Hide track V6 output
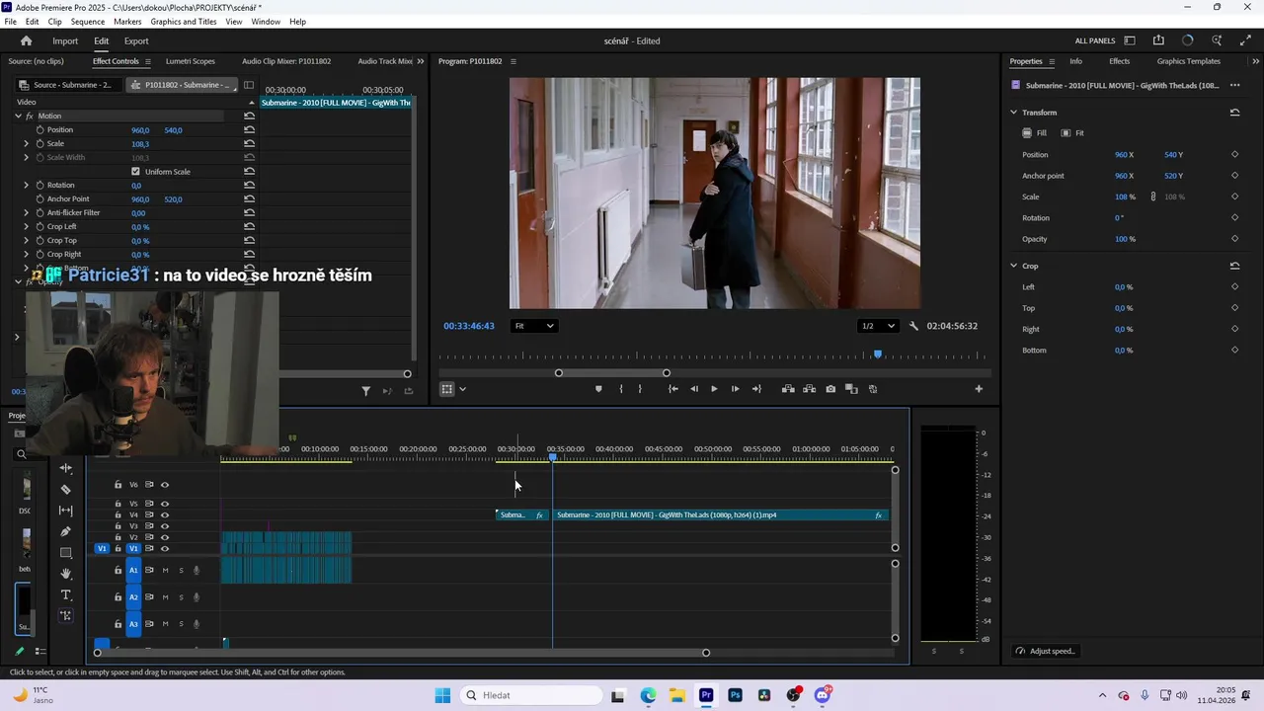The height and width of the screenshot is (711, 1264). (x=165, y=485)
